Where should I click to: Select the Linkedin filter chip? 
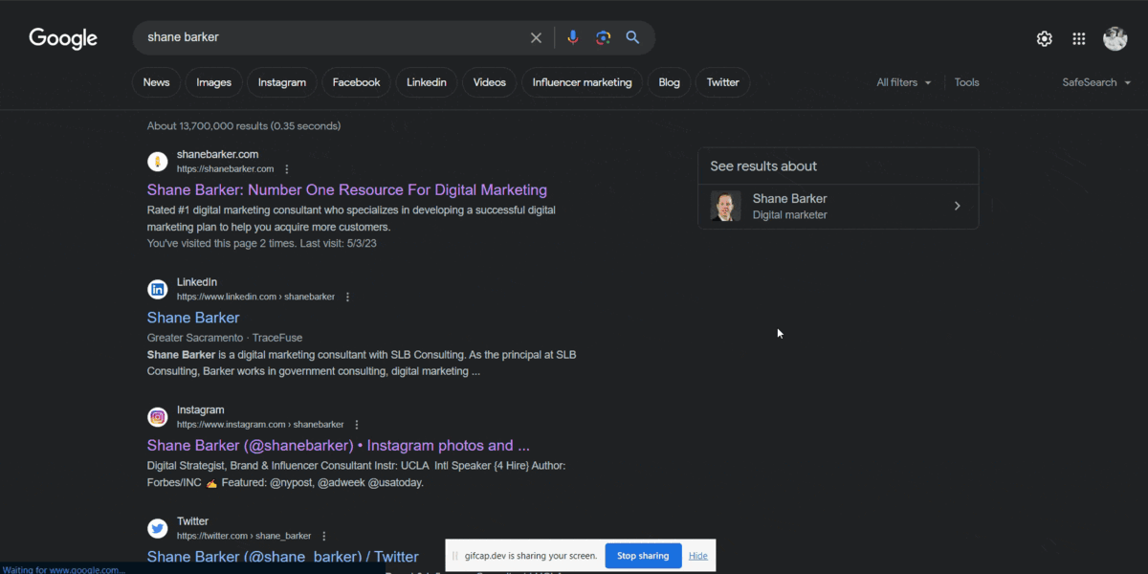click(427, 82)
